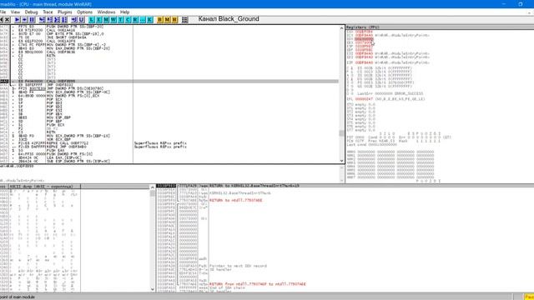Click the ST0 empty 0.0 FPU register
Viewport: 534px width, 300px height.
click(x=361, y=104)
